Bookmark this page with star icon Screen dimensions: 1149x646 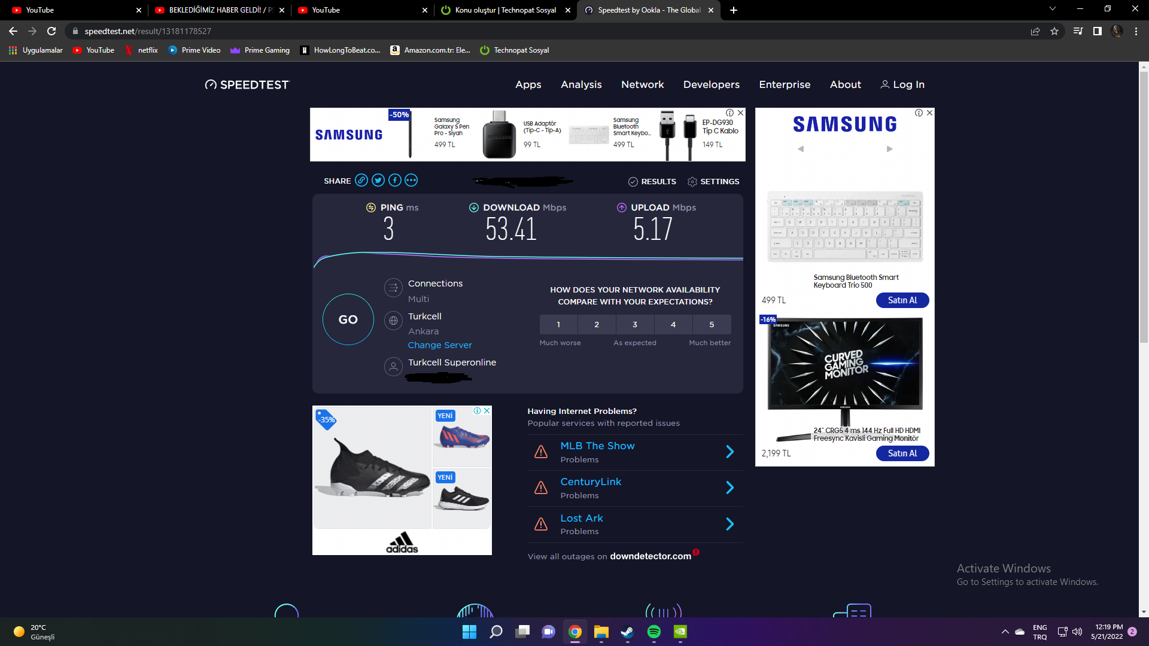click(x=1054, y=31)
